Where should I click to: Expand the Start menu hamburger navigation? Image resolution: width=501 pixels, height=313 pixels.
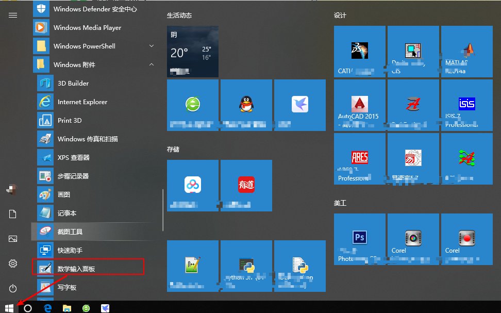coord(13,15)
